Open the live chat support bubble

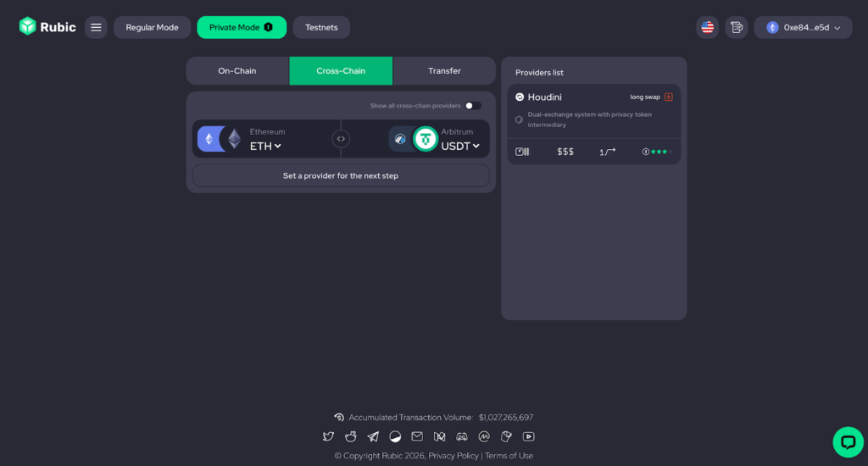847,441
